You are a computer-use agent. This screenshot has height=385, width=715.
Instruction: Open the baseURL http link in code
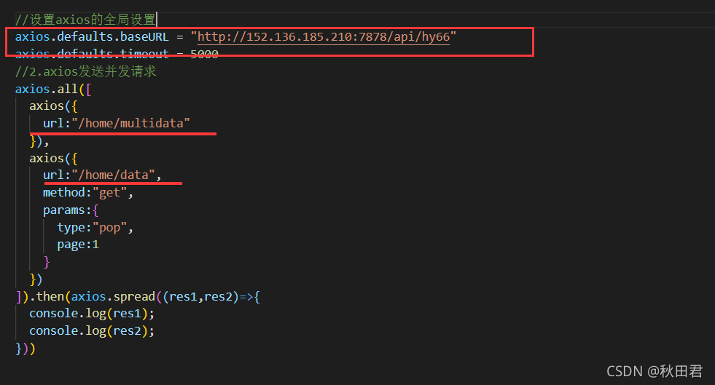[324, 37]
